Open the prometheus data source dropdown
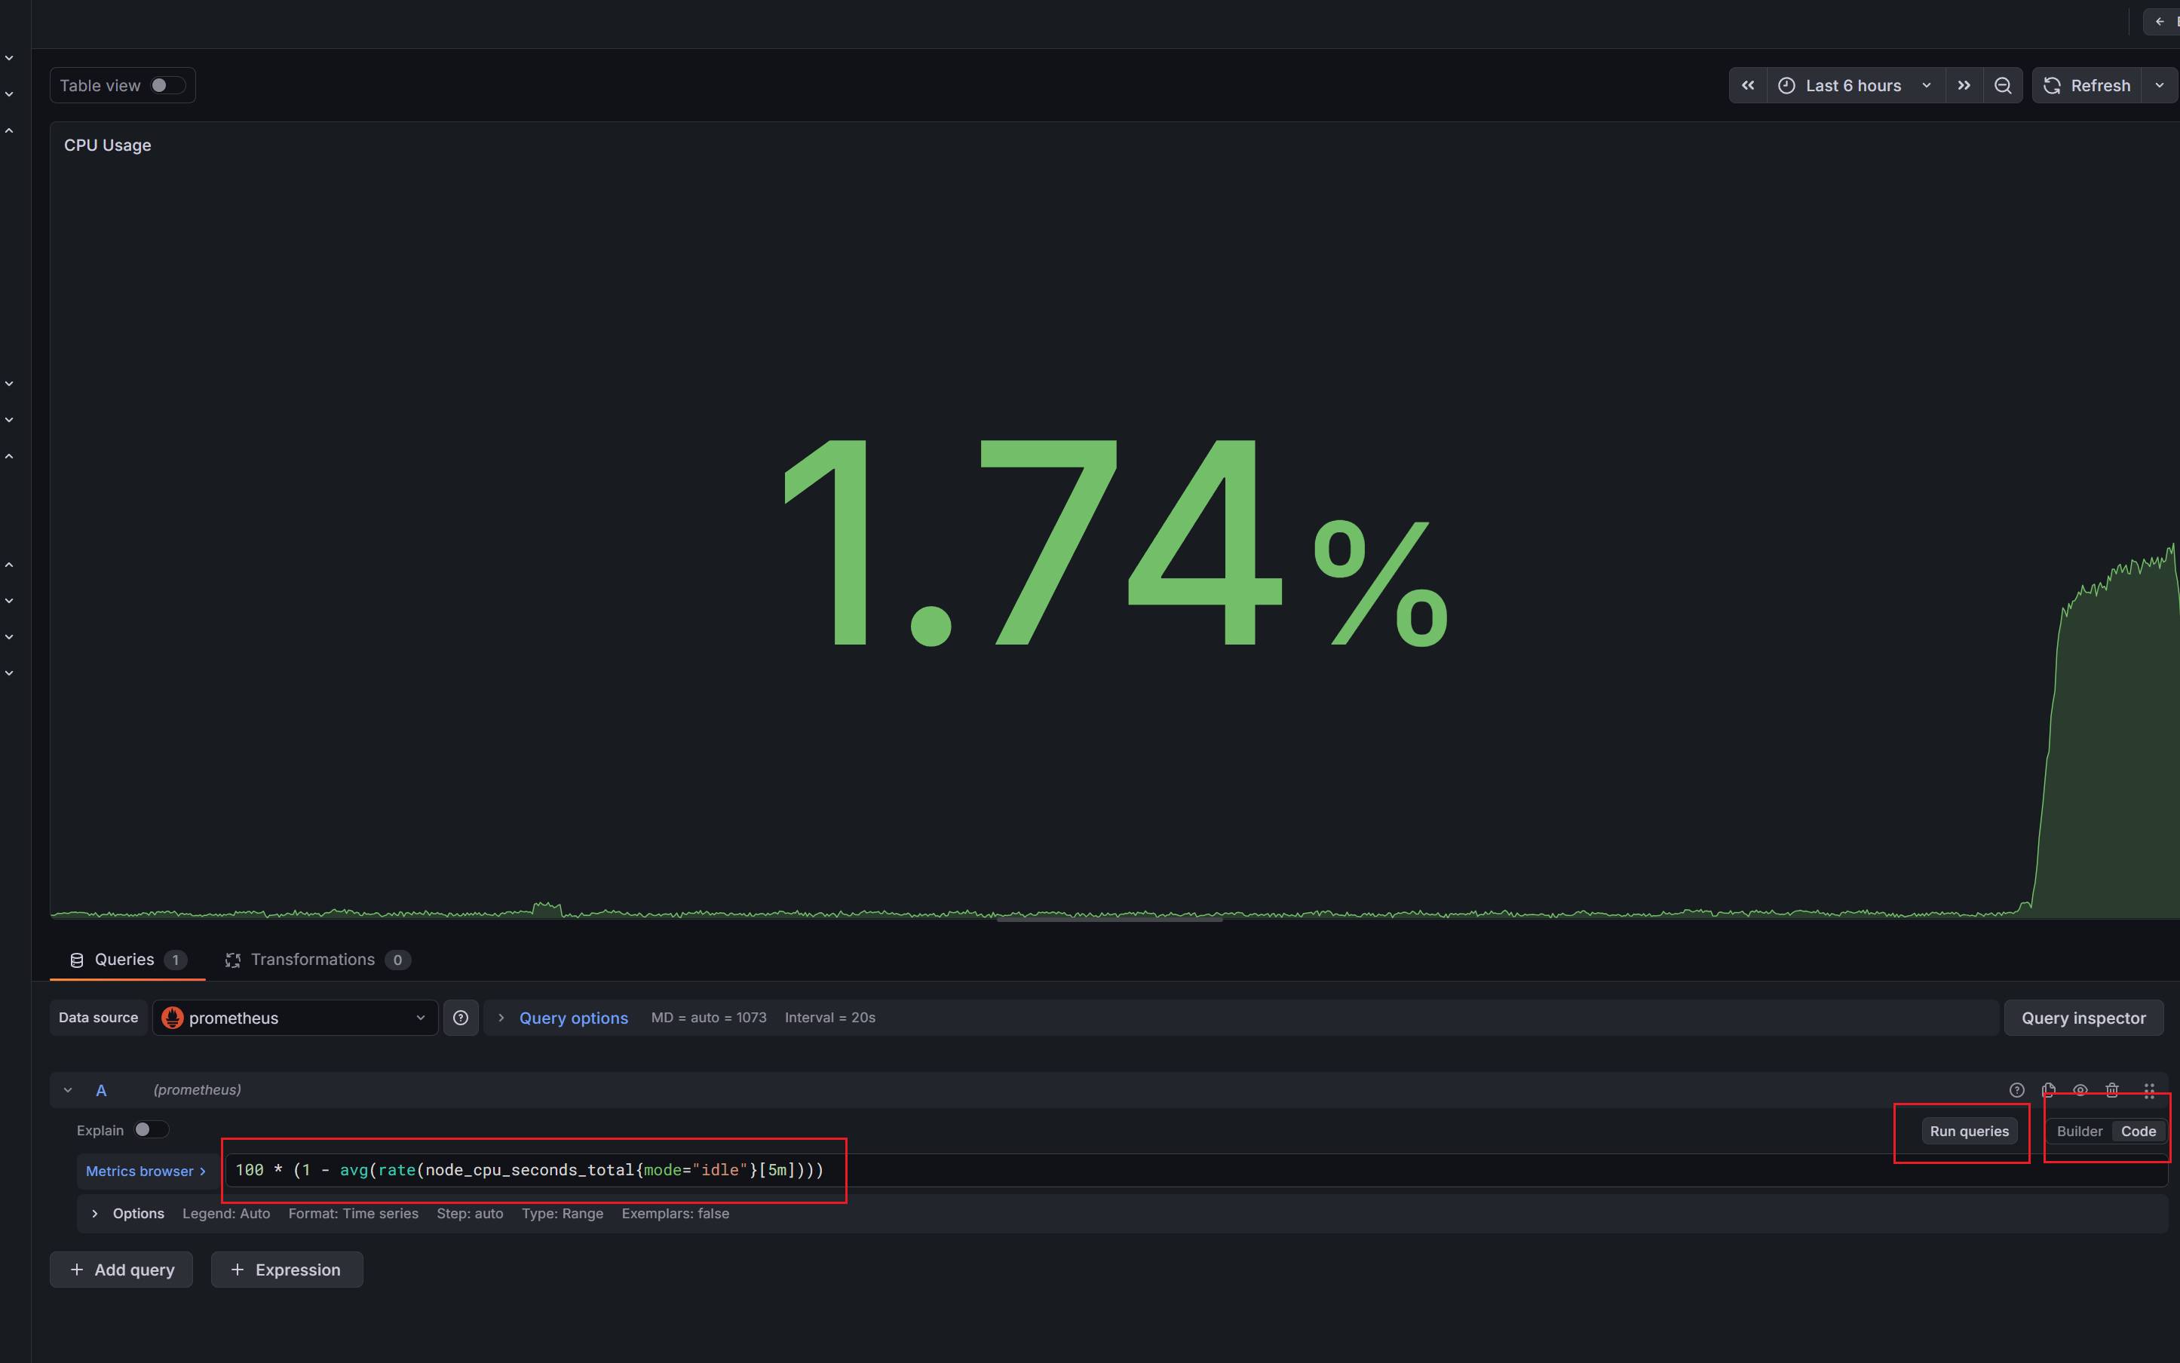The width and height of the screenshot is (2180, 1363). tap(295, 1018)
